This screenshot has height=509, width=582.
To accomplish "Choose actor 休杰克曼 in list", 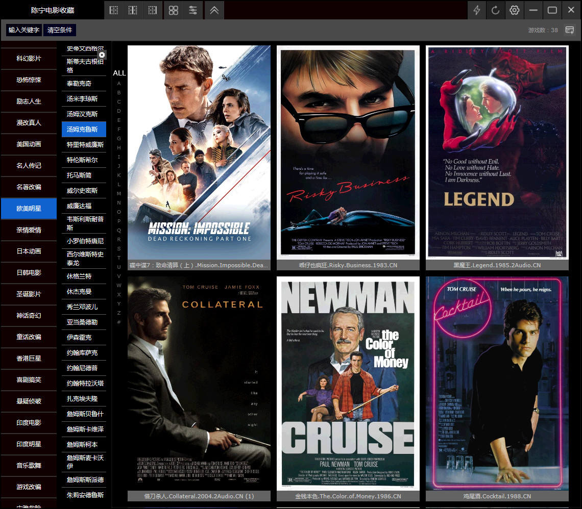I will [80, 292].
